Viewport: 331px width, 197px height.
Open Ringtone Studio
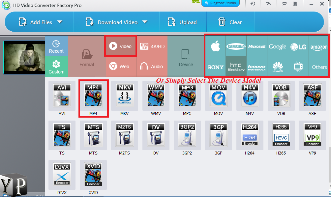pos(220,4)
